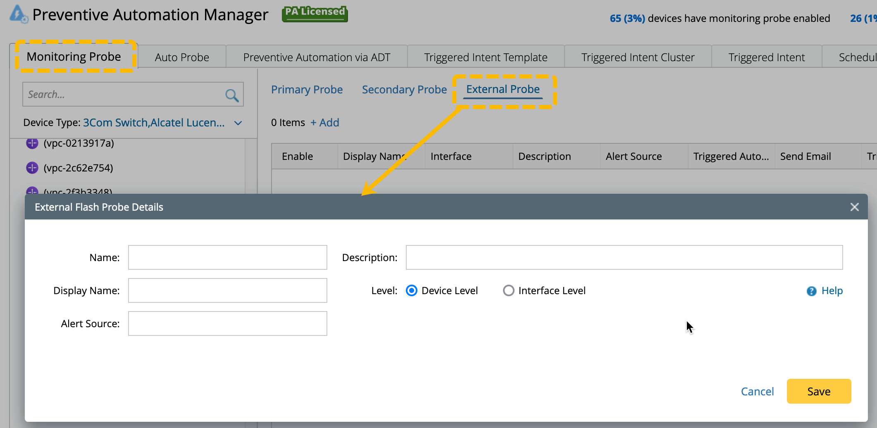
Task: Select the Device Level radio button
Action: 411,290
